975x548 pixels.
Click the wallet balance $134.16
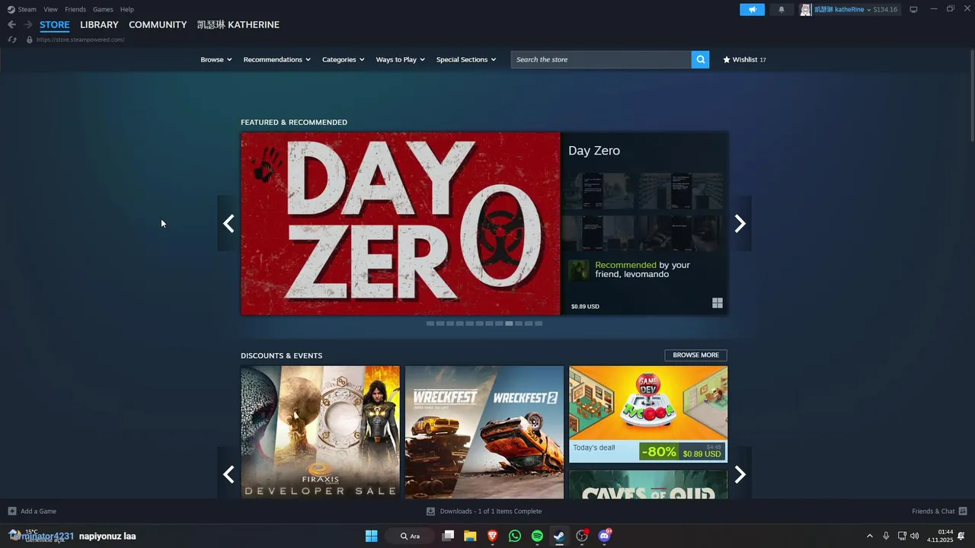(x=885, y=9)
